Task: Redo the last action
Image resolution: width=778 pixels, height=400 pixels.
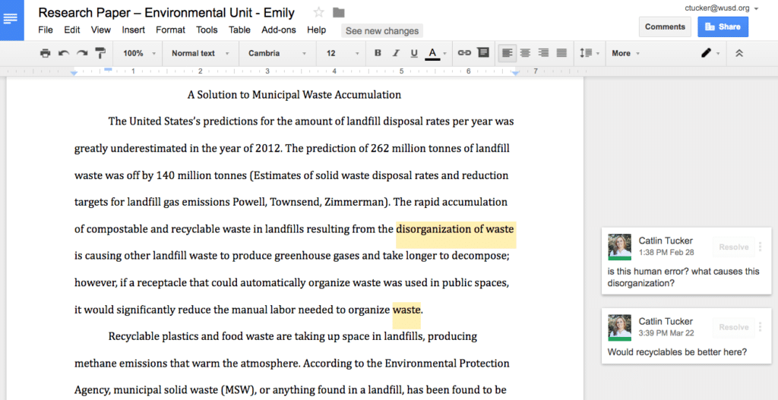Action: pos(82,53)
